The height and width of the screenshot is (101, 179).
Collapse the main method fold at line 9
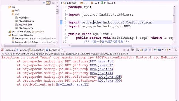67,38
